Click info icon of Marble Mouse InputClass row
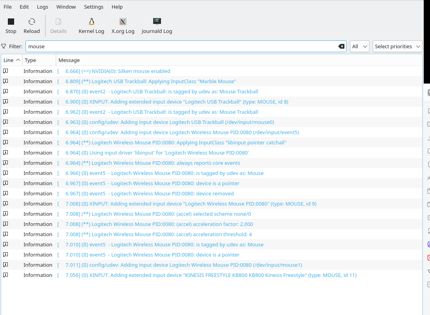The width and height of the screenshot is (430, 315). (x=5, y=81)
